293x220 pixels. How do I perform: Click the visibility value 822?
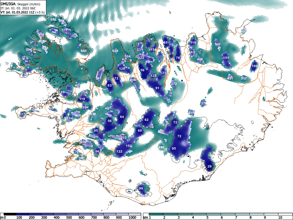tap(161, 147)
